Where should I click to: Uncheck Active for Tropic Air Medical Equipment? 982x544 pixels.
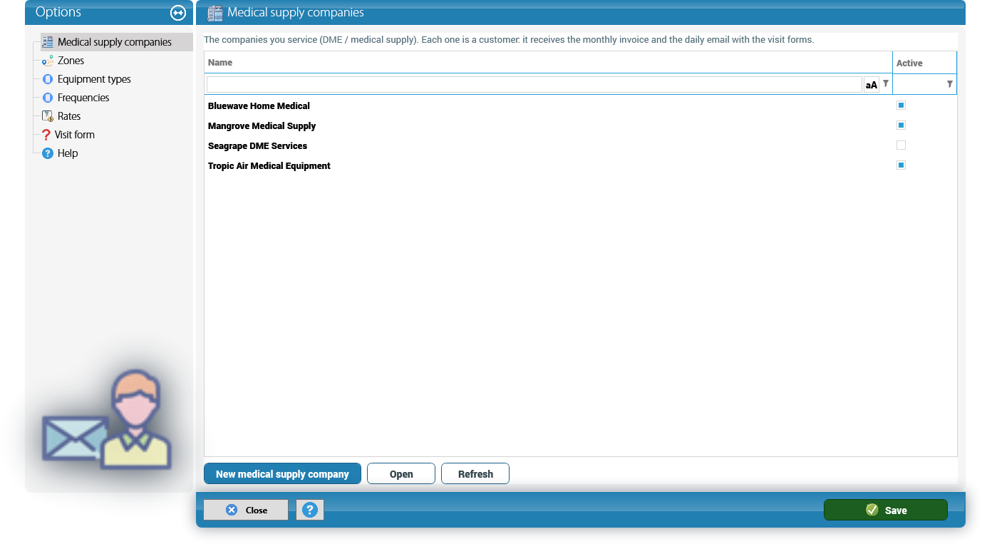(901, 165)
